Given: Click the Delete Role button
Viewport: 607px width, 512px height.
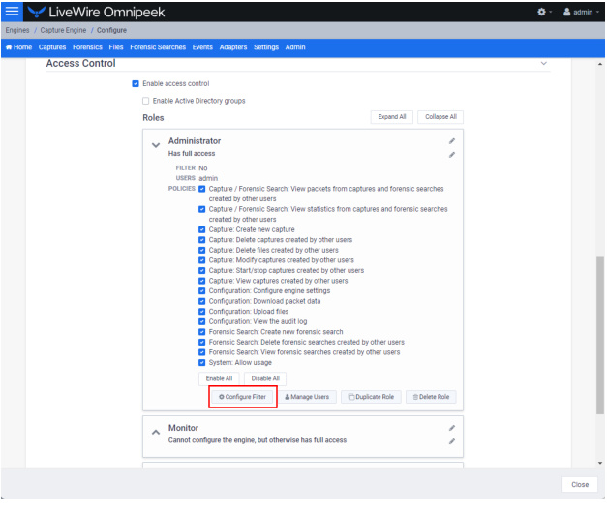Looking at the screenshot, I should pos(431,397).
